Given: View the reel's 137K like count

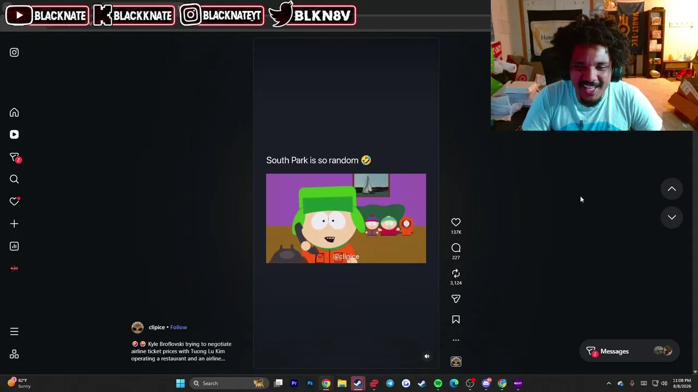Looking at the screenshot, I should 456,232.
